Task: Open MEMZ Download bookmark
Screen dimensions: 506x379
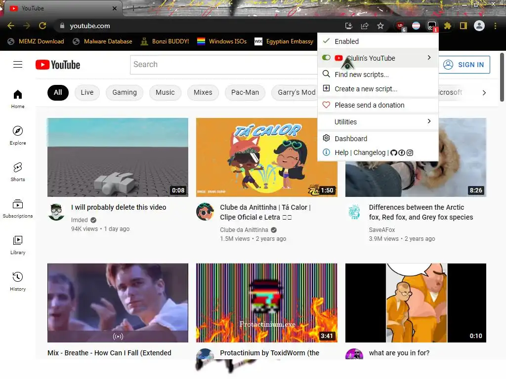Action: 36,41
